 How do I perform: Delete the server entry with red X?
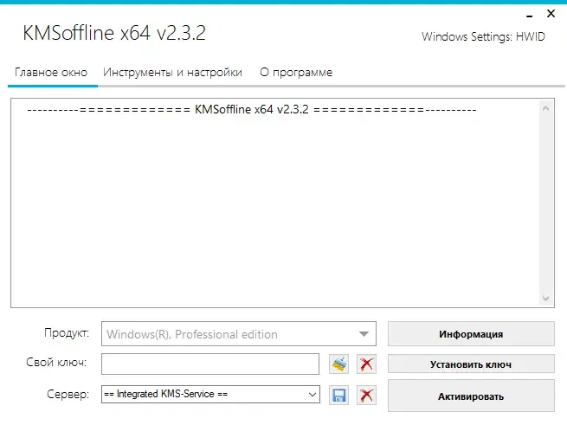(367, 395)
